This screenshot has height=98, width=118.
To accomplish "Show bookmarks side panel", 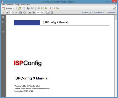I will 3,22.
